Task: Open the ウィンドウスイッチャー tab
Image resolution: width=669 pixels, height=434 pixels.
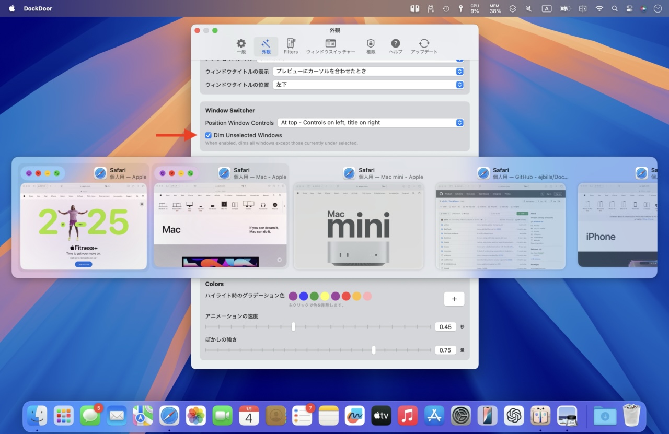Action: 330,46
